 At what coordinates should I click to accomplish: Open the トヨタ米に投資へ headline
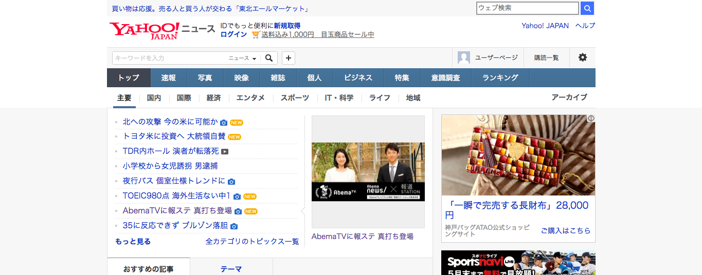coord(174,136)
